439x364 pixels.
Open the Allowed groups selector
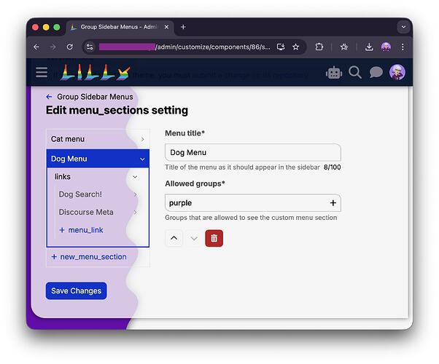(253, 203)
